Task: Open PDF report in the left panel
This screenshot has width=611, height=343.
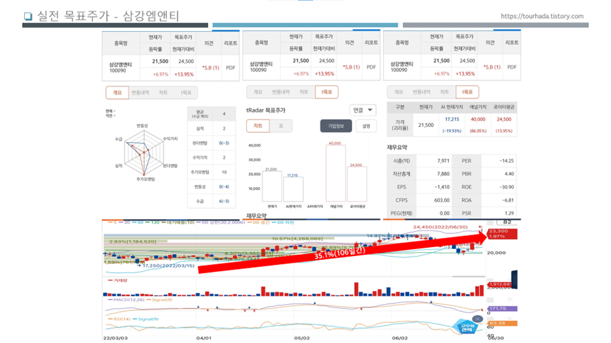Action: pyautogui.click(x=231, y=67)
